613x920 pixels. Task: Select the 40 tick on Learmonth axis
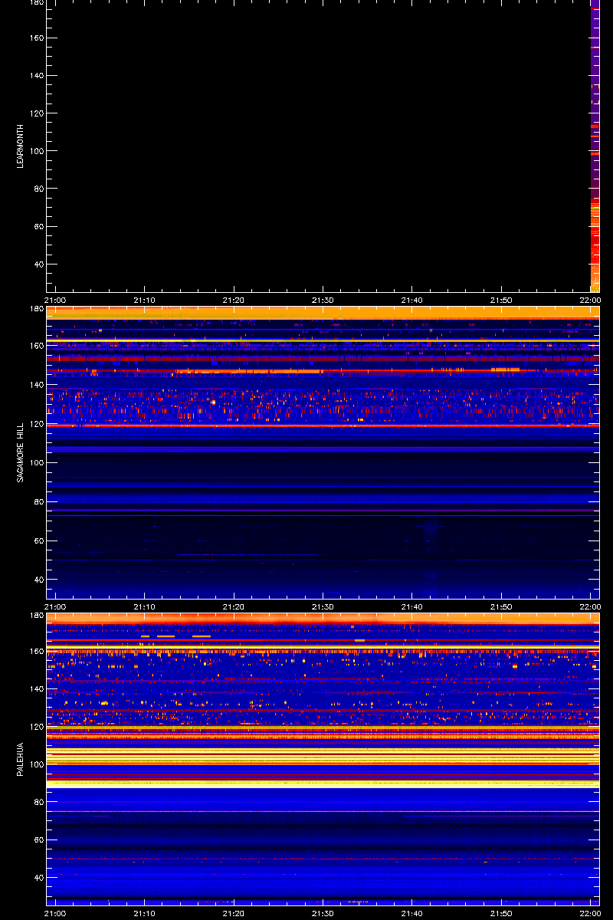(38, 264)
